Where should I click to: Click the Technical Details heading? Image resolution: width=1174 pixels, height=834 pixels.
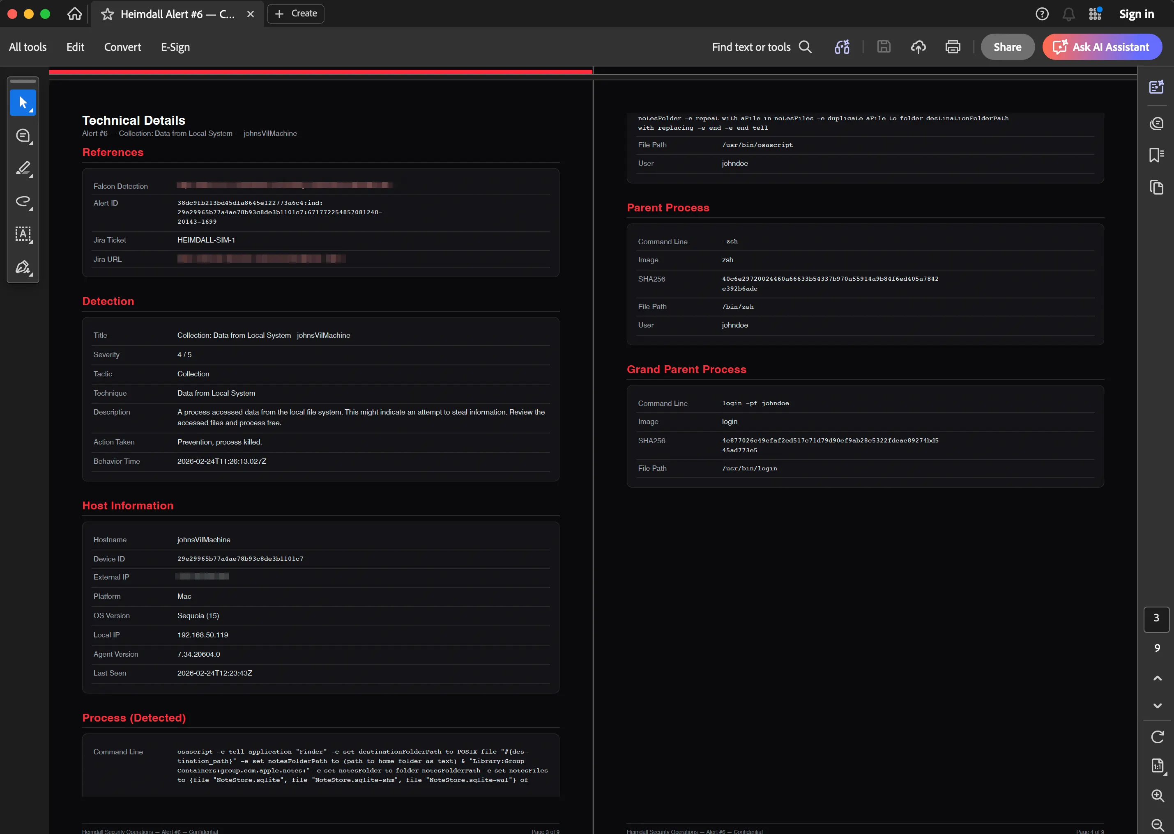click(134, 120)
